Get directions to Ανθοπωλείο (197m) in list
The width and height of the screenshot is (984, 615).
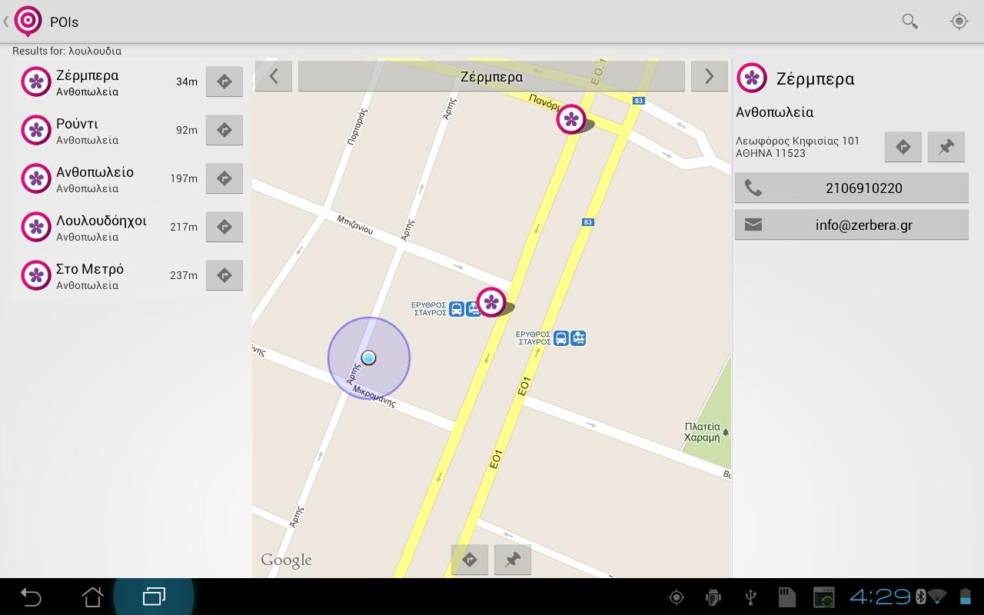(x=224, y=178)
